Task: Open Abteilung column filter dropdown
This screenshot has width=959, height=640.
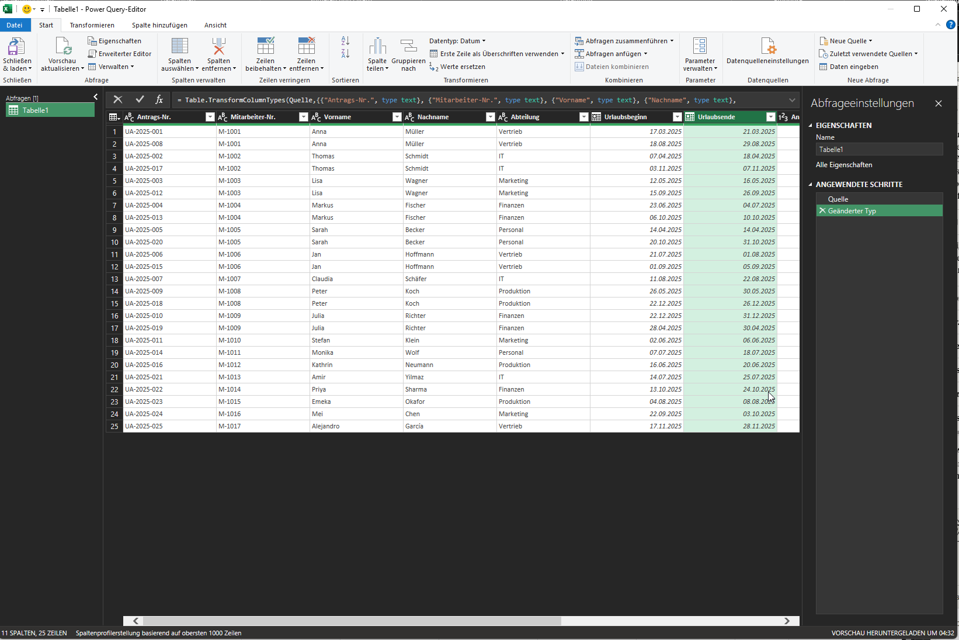Action: pyautogui.click(x=584, y=117)
